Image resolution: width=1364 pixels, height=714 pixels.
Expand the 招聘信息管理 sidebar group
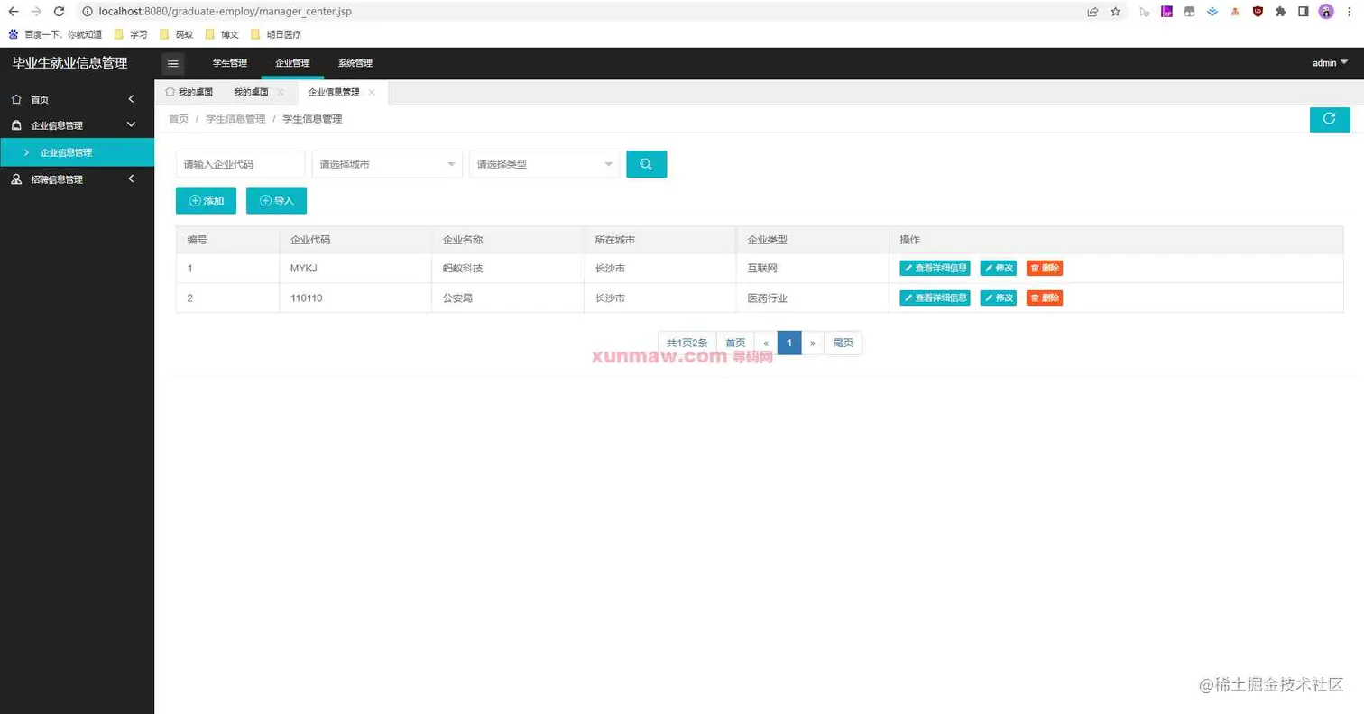click(131, 179)
